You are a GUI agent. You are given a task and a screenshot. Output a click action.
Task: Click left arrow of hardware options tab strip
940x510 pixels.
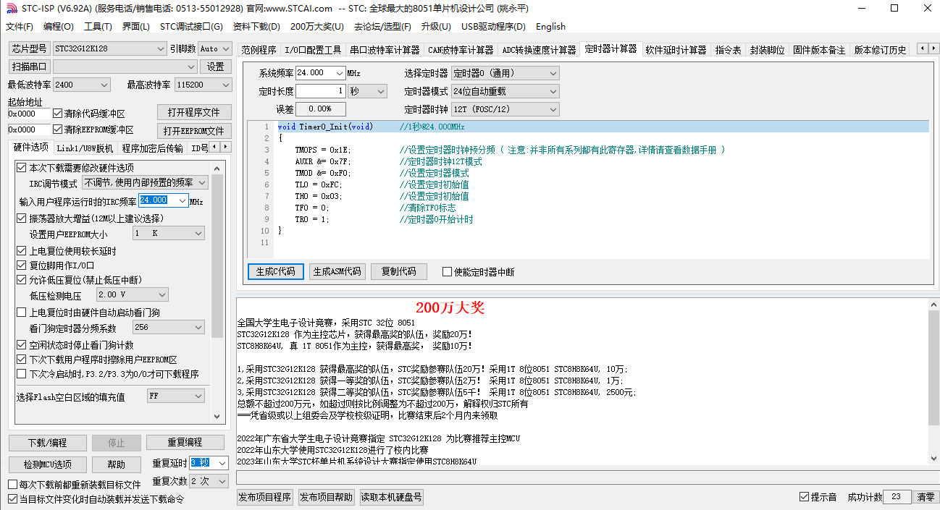click(x=214, y=147)
